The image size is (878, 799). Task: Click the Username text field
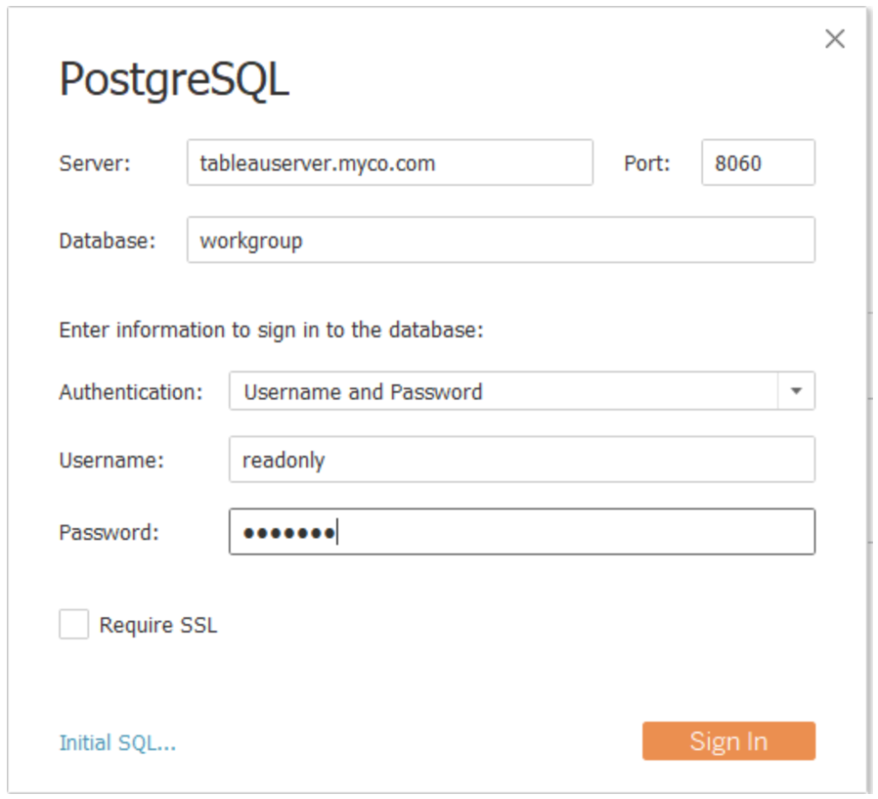520,460
